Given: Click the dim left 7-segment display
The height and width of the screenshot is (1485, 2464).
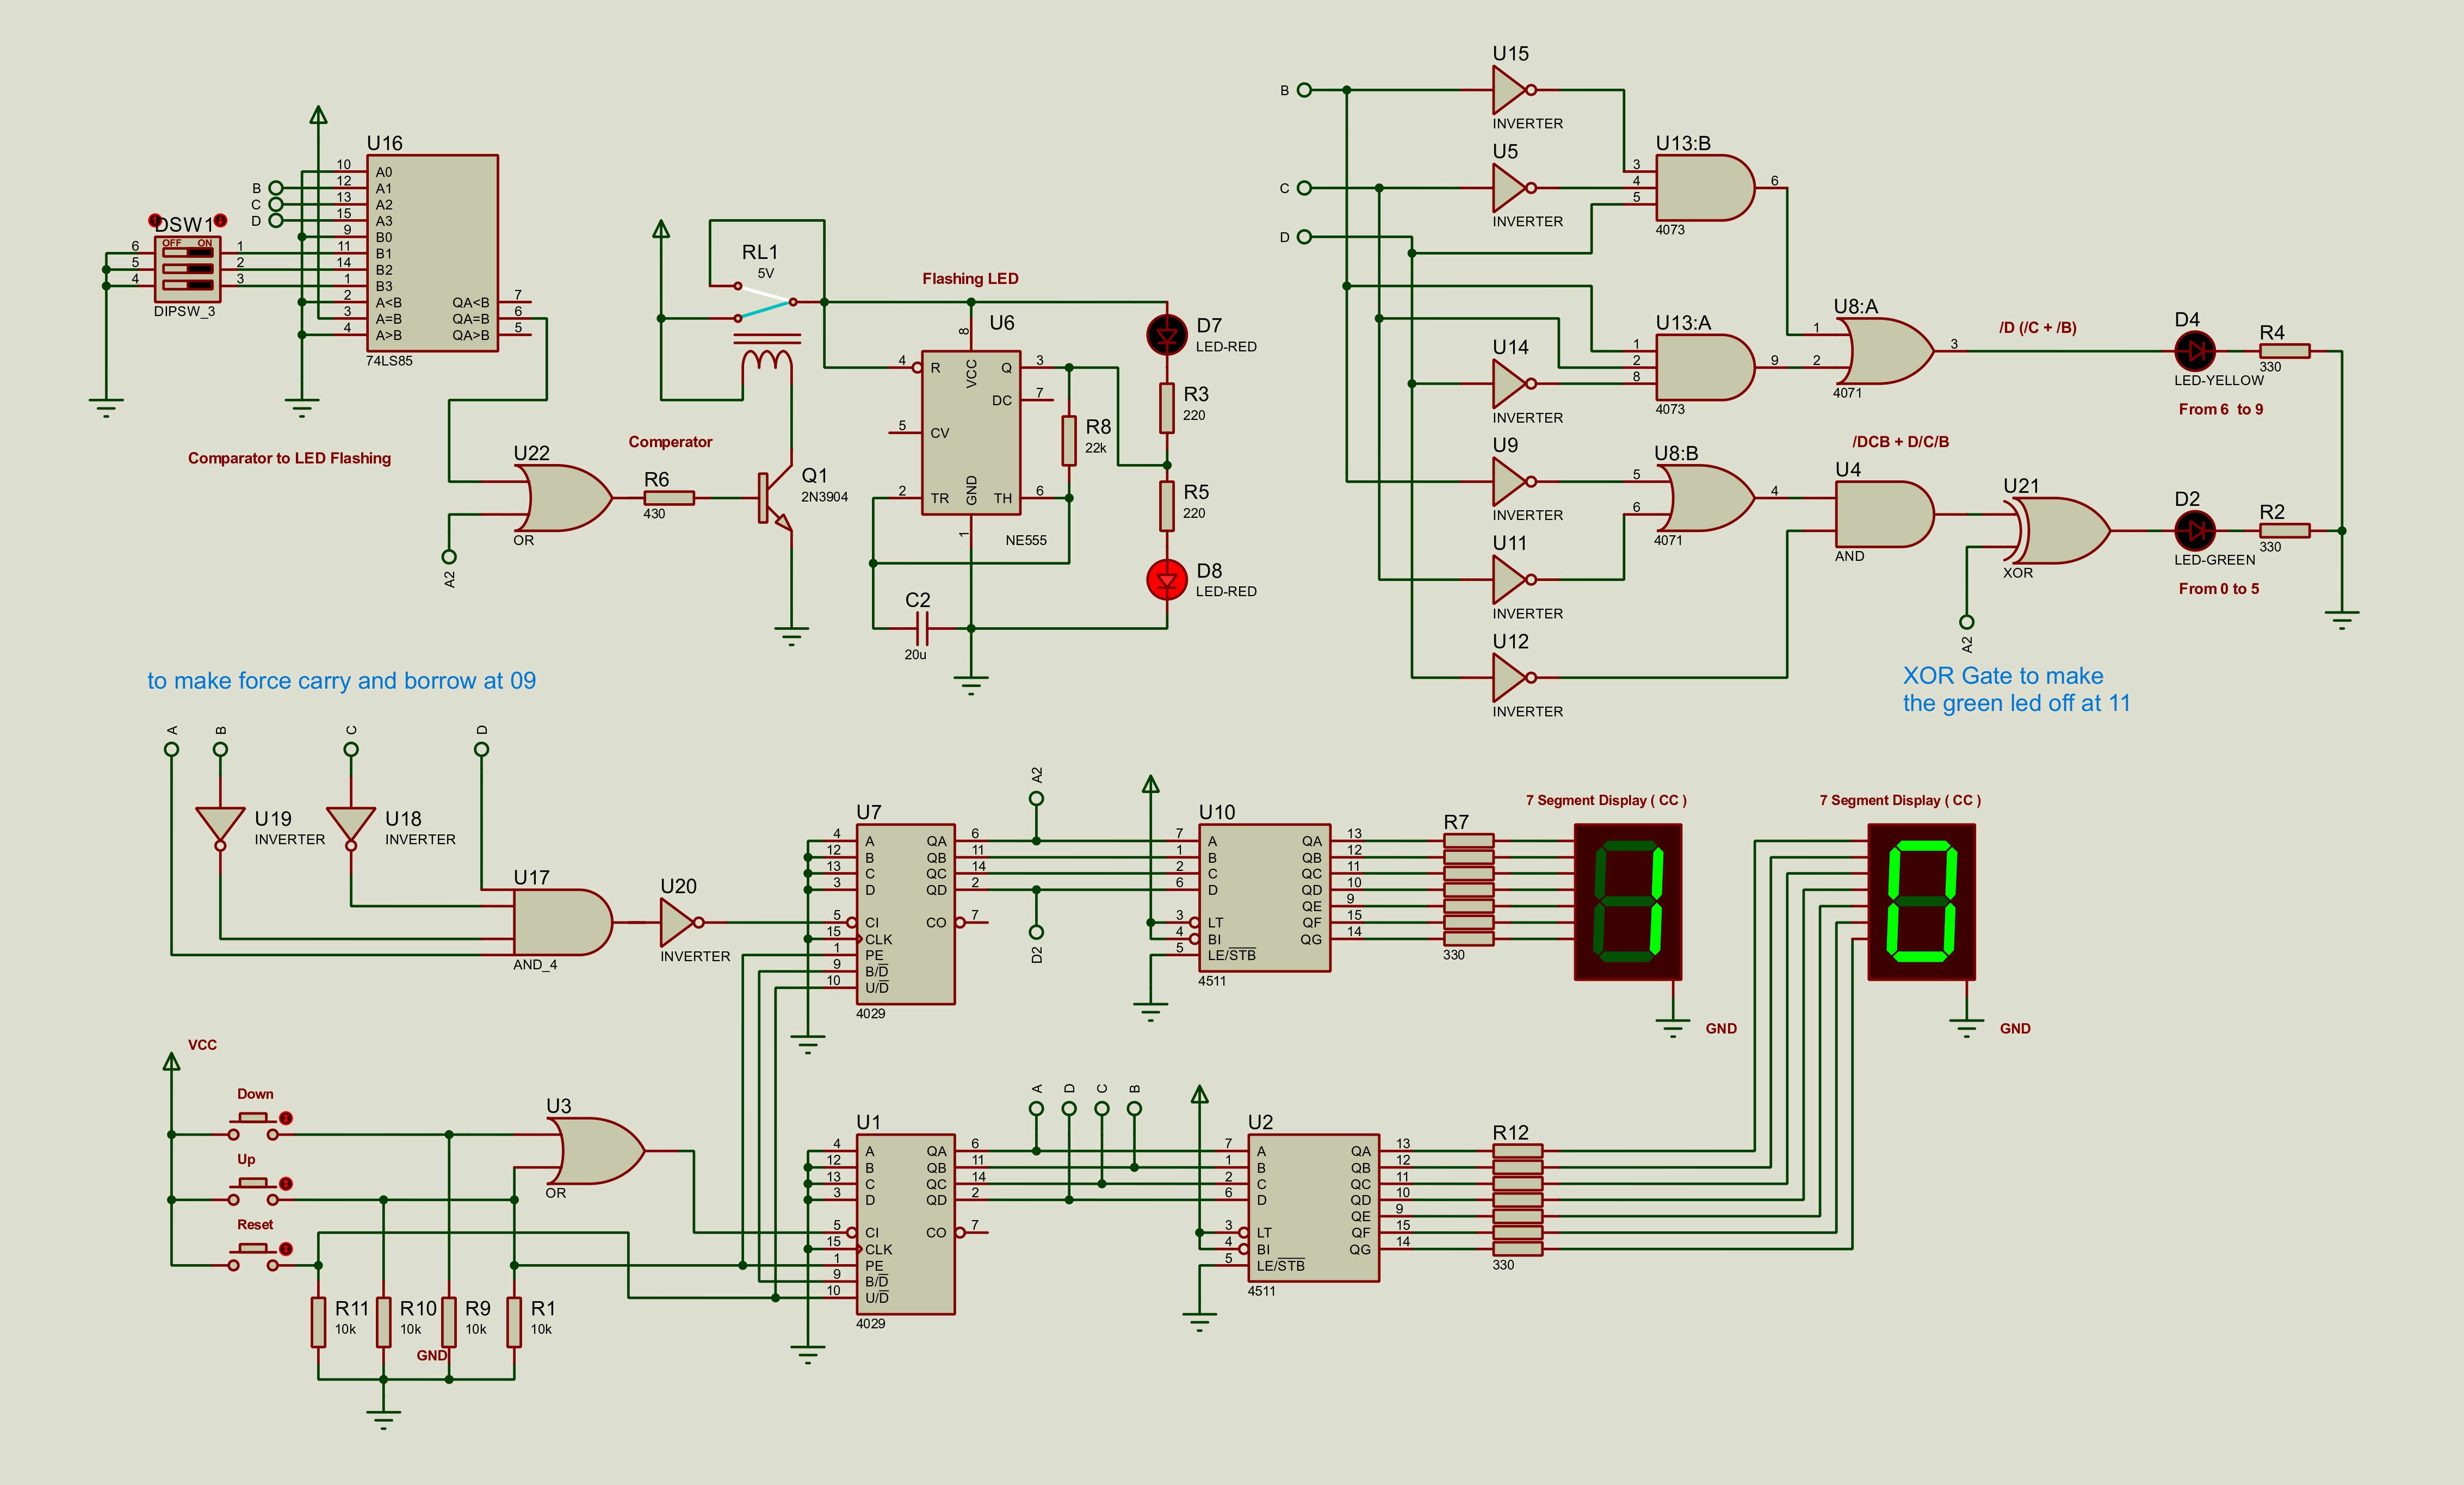Looking at the screenshot, I should (x=1628, y=902).
